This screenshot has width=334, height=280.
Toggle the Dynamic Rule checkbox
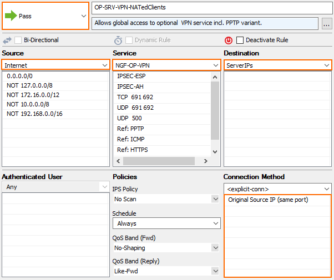(129, 40)
